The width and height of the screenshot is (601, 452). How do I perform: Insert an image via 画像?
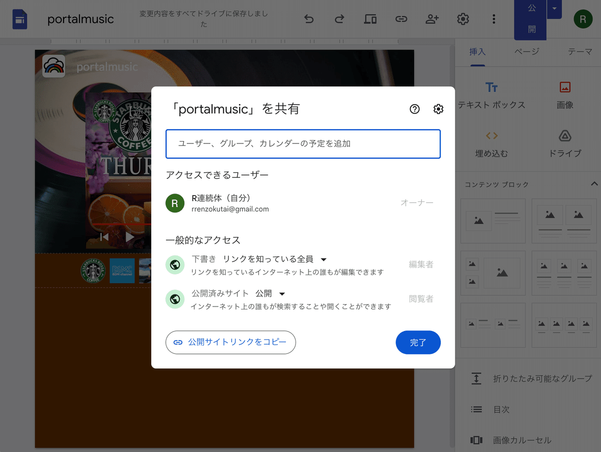point(565,95)
